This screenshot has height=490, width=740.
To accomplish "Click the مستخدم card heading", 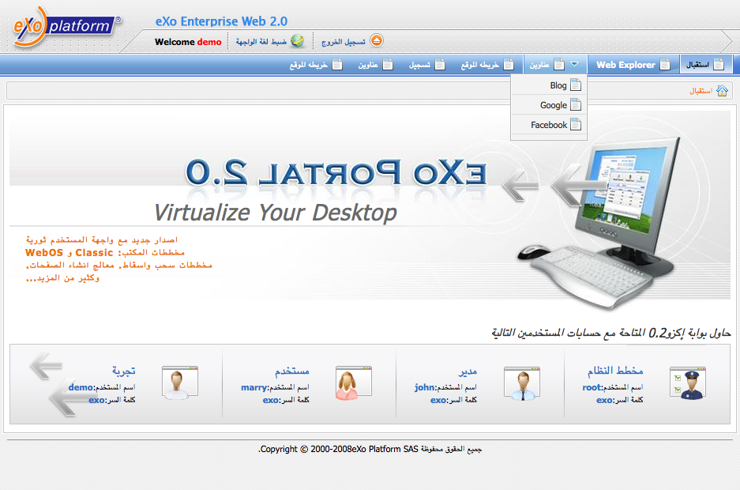I will pos(292,371).
